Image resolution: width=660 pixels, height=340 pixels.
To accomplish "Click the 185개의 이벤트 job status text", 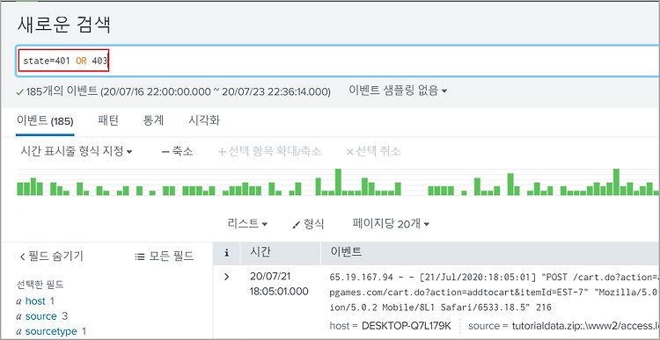I will 62,90.
